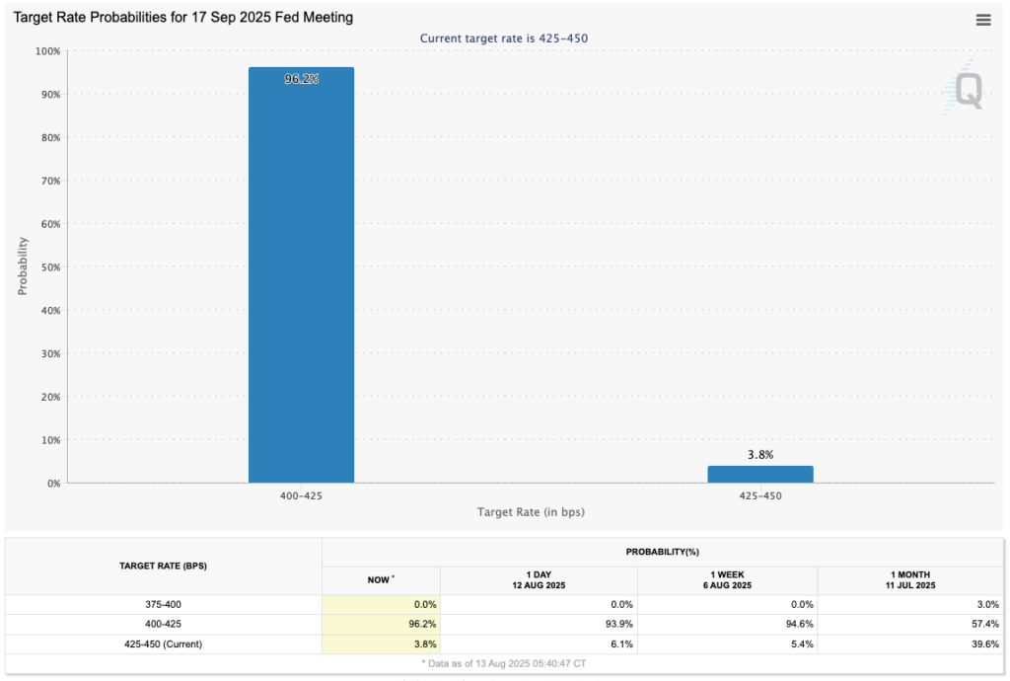Select the tall 400-425 probability bar

click(x=301, y=276)
